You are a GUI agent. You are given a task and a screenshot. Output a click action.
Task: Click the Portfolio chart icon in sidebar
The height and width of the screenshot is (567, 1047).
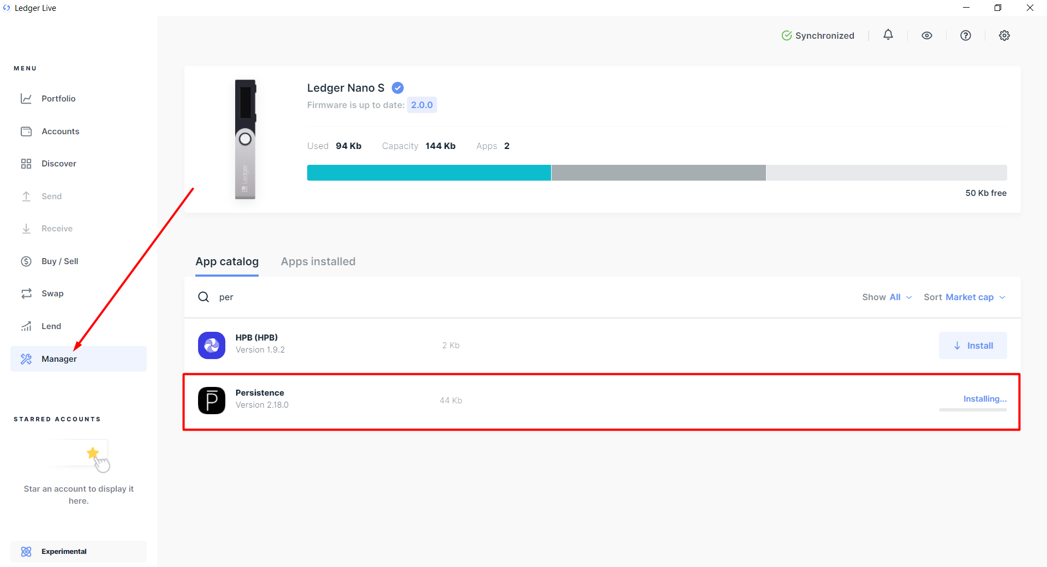[x=26, y=99]
